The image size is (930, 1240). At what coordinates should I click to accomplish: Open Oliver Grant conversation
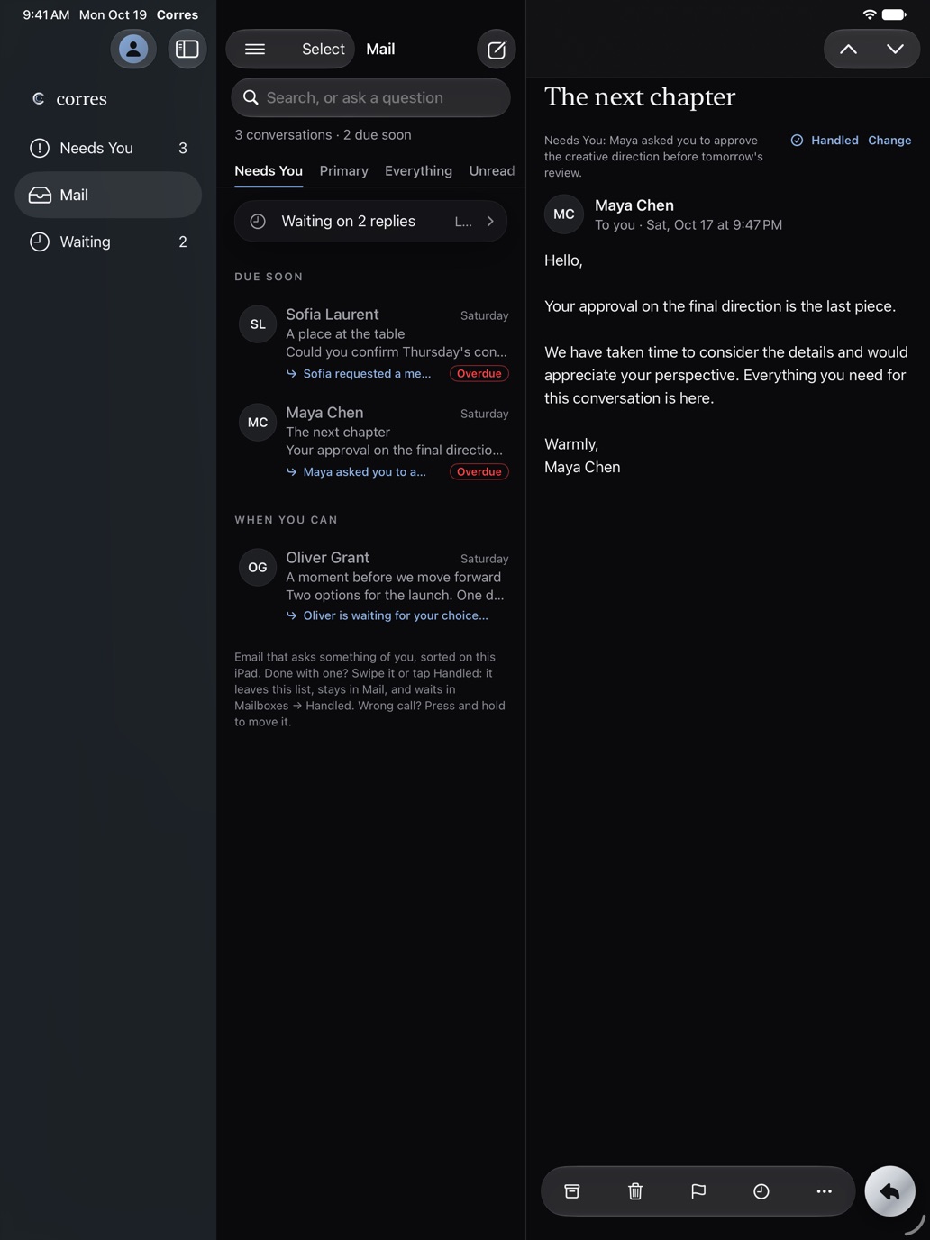click(x=370, y=587)
